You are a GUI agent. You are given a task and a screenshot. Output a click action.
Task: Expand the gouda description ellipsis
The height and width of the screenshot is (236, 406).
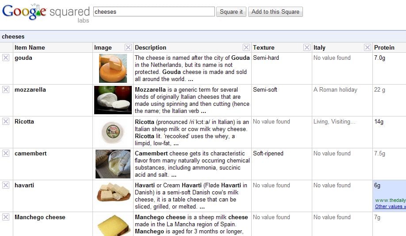pyautogui.click(x=191, y=79)
